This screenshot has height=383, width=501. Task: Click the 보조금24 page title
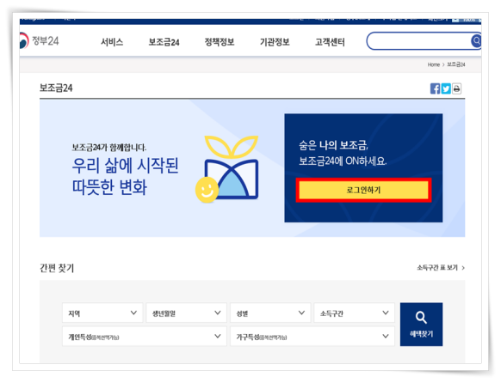coord(56,88)
